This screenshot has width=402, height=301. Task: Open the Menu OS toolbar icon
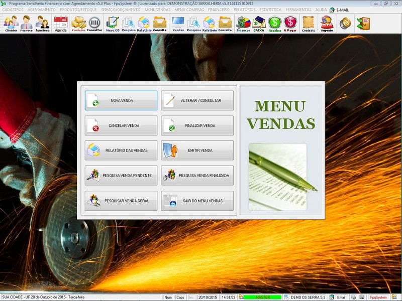113,24
